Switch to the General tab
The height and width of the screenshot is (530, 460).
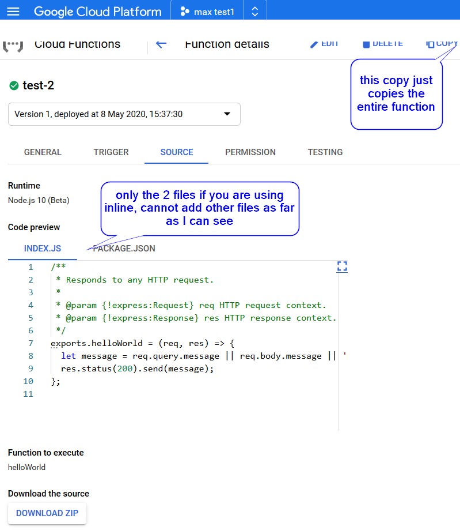[x=43, y=152]
